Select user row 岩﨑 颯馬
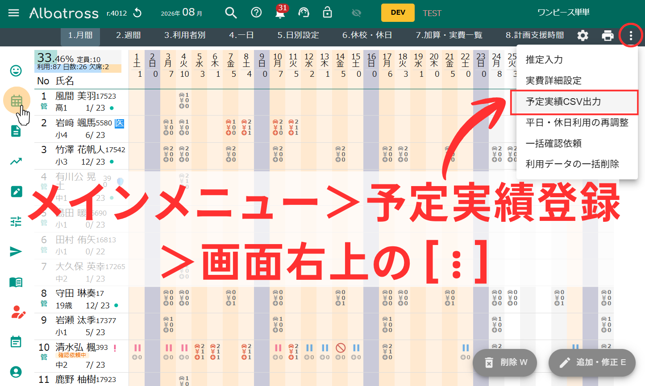645x386 pixels. click(82, 129)
